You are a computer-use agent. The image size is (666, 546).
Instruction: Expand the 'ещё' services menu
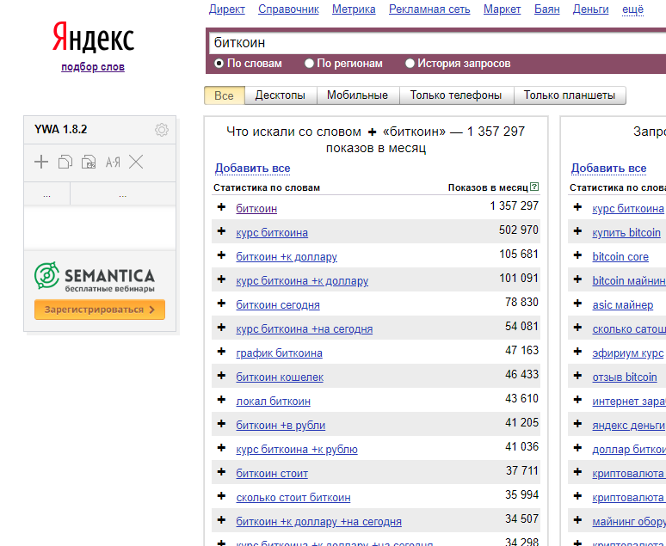(632, 9)
